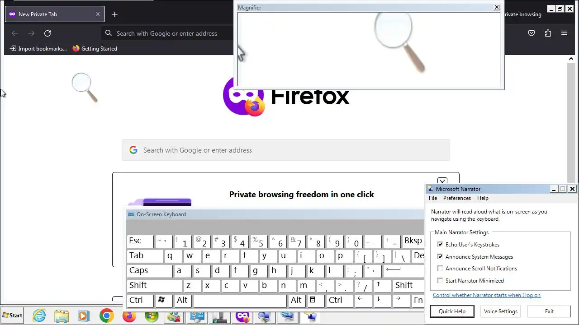This screenshot has height=325, width=579.
Task: Dismiss the private browsing promo card
Action: point(442,181)
